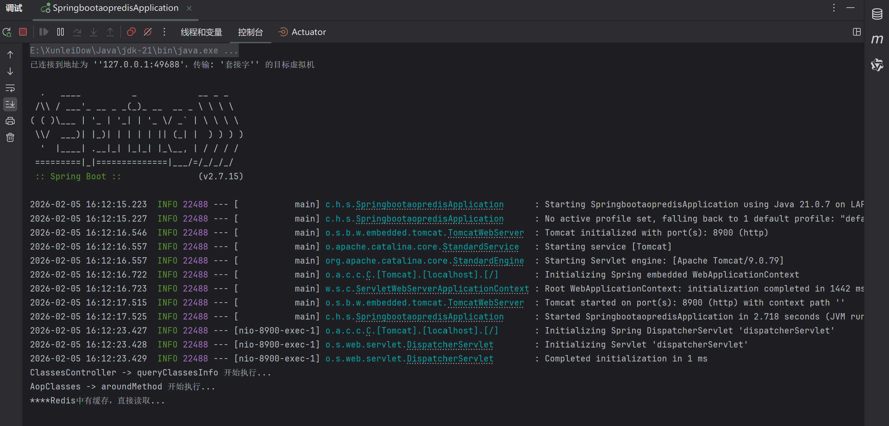Toggle scroll to end of console
This screenshot has height=426, width=889.
pyautogui.click(x=11, y=104)
